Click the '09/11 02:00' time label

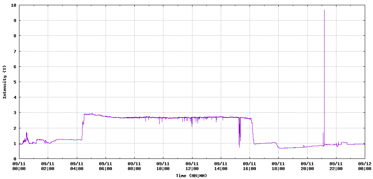pos(48,166)
